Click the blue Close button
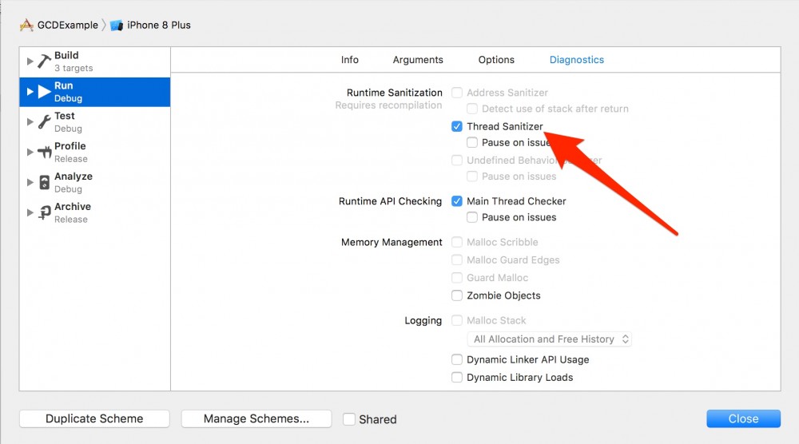799x444 pixels. (743, 418)
